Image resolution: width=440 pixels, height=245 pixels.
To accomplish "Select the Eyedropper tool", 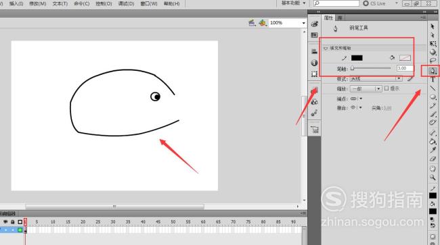I will [x=433, y=151].
